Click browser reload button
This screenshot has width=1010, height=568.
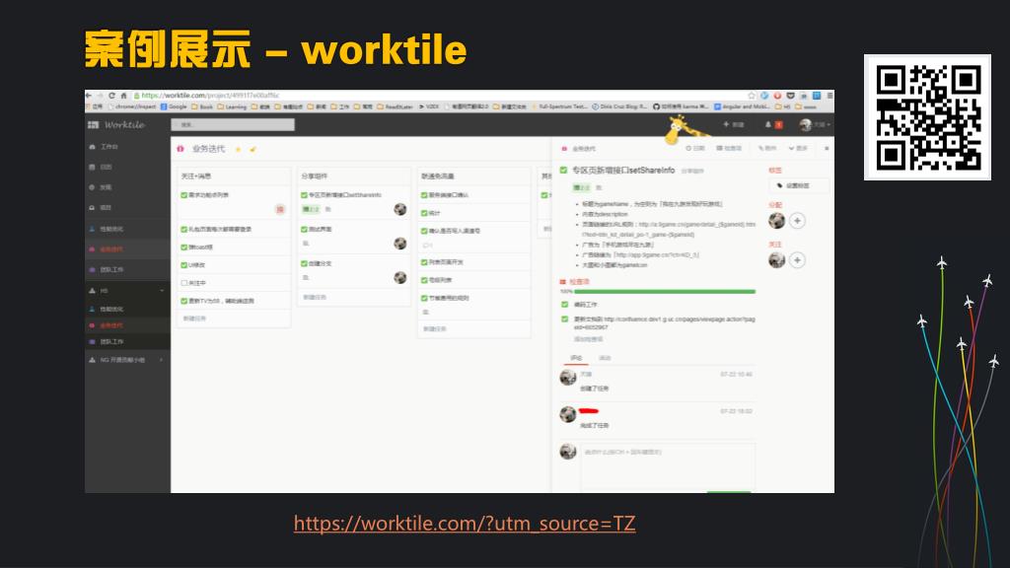click(x=111, y=96)
